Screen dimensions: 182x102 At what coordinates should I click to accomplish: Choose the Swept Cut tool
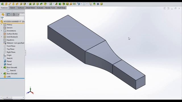pyautogui.click(x=34, y=4)
